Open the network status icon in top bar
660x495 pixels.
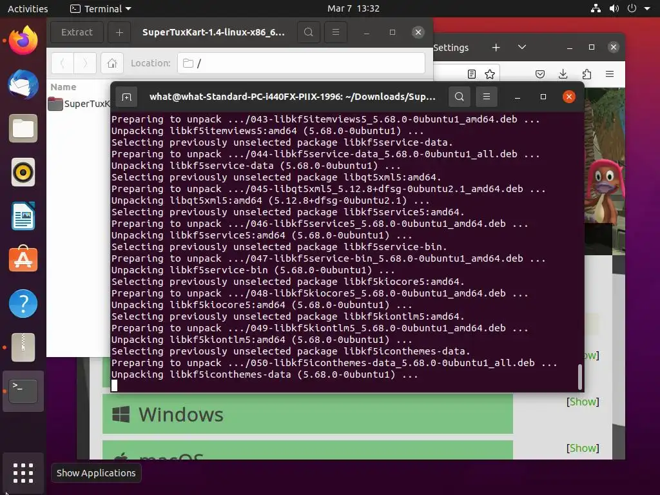point(596,8)
